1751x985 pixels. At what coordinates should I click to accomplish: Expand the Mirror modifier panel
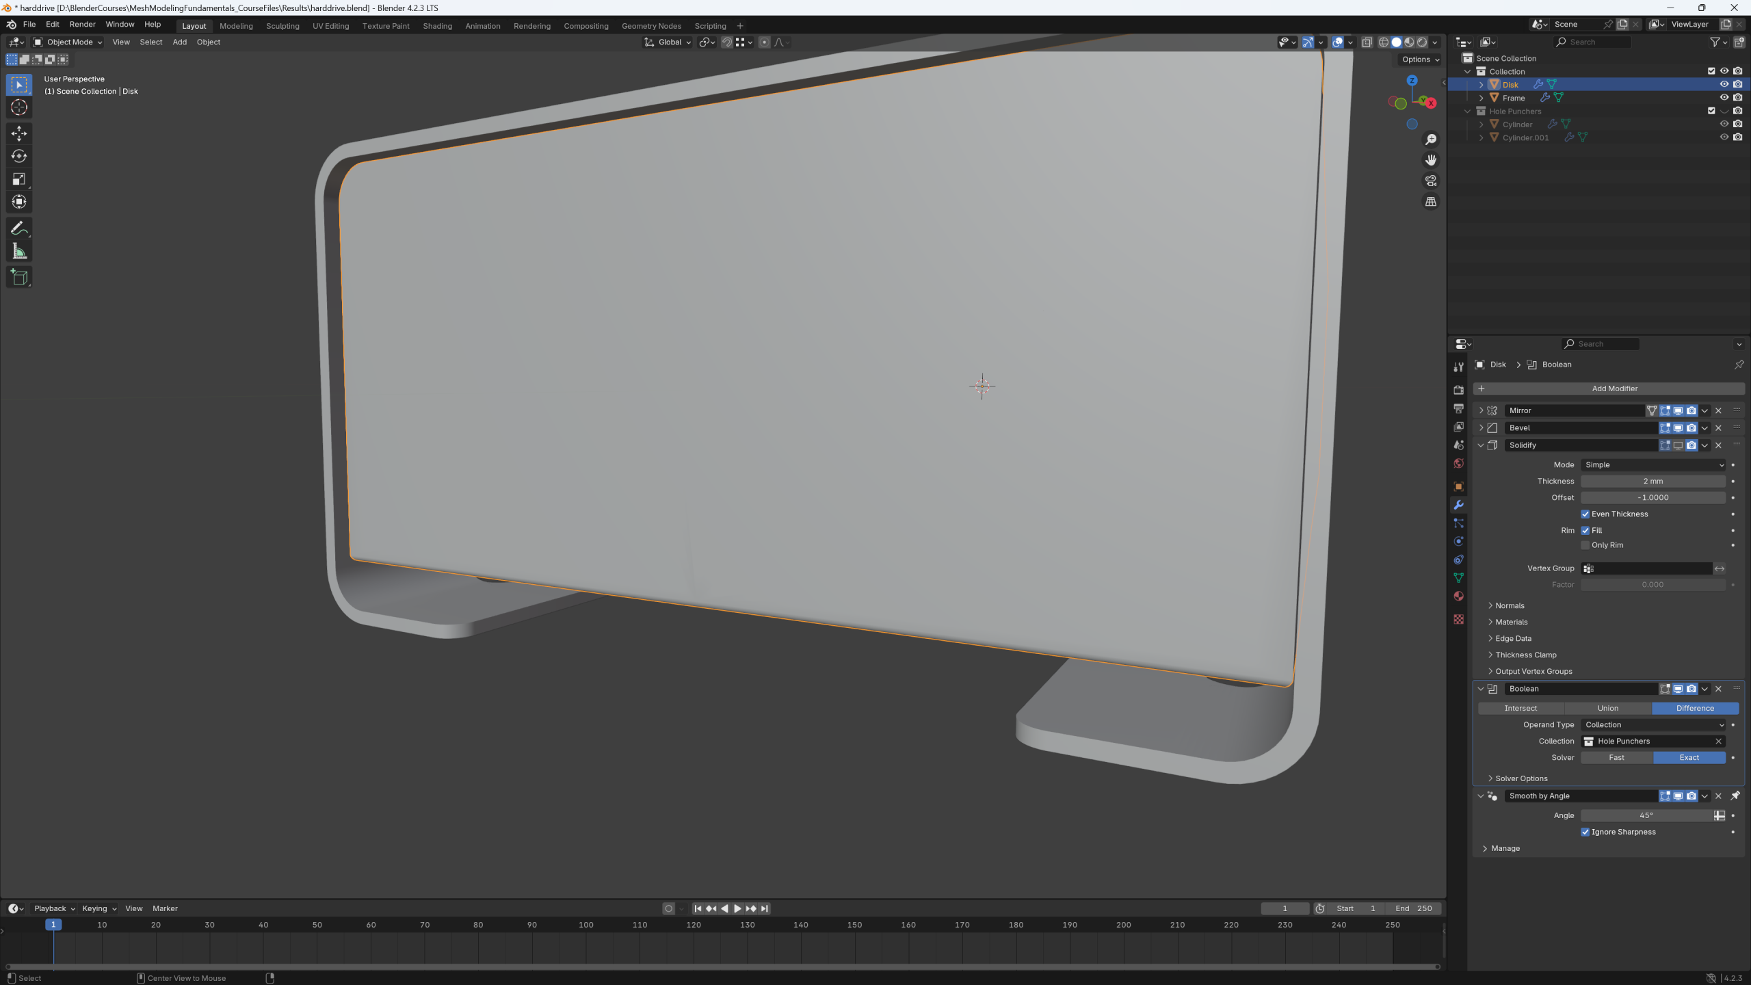tap(1481, 410)
